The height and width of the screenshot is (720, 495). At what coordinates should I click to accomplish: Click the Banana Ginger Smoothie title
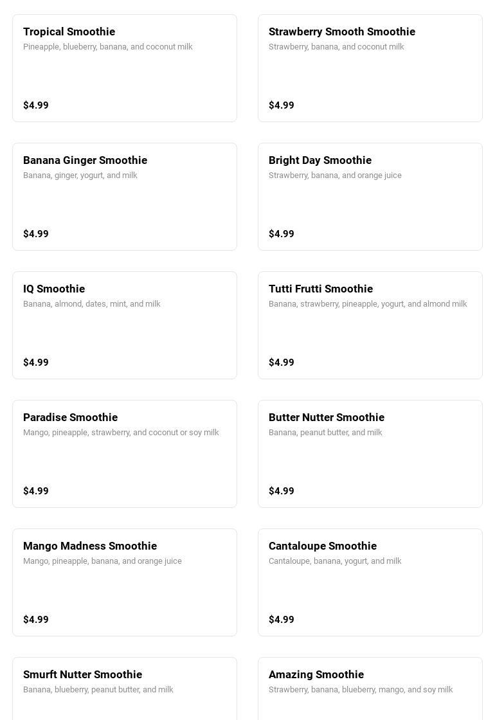[85, 160]
